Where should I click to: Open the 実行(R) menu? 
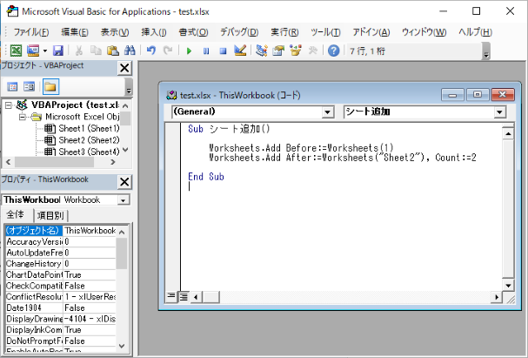click(x=284, y=32)
